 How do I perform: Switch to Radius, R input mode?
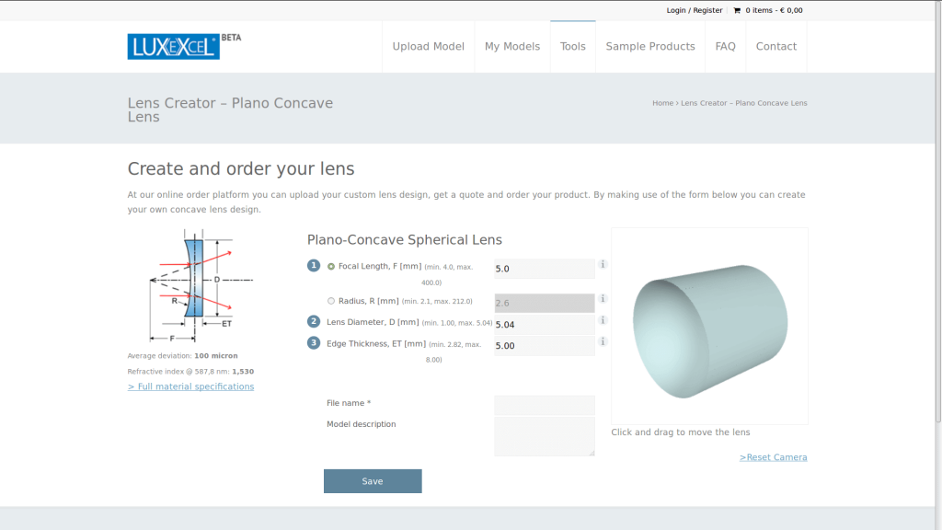pyautogui.click(x=329, y=299)
